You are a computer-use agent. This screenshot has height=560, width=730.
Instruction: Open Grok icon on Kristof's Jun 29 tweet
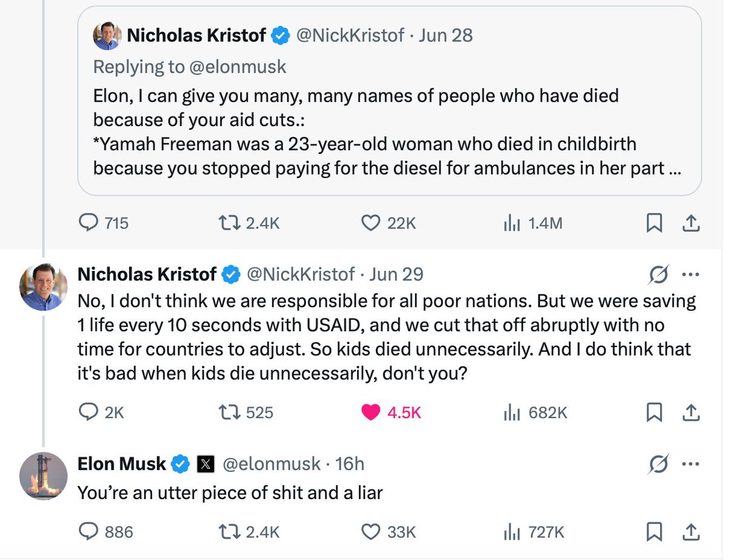click(659, 275)
